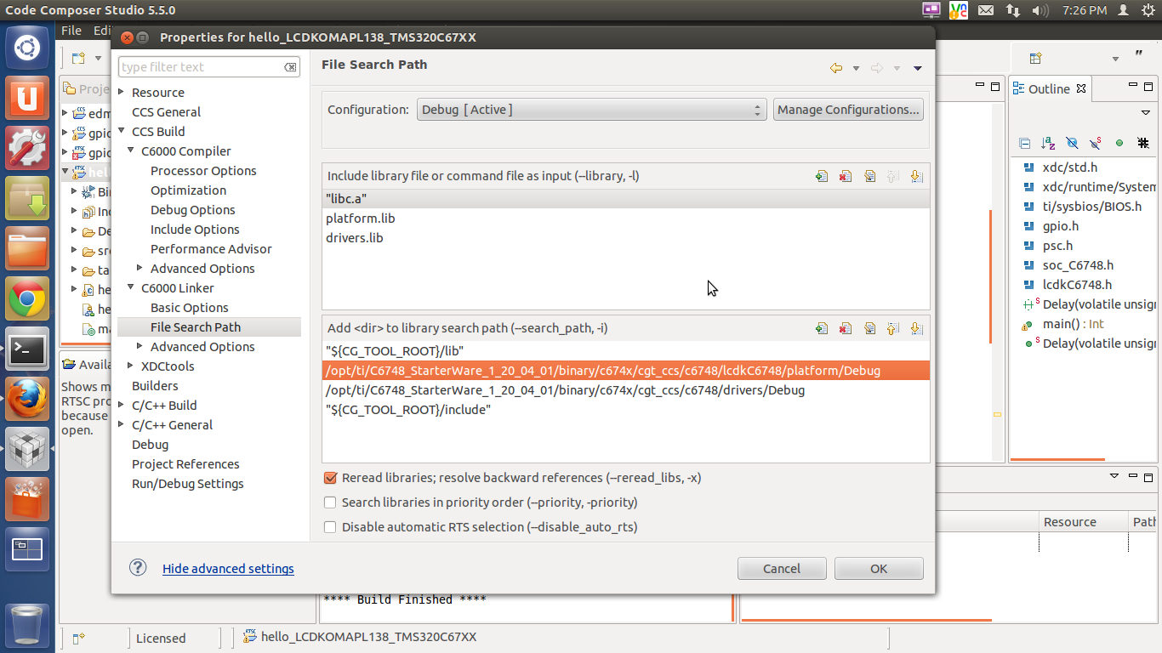Select Basic Options in the tree
The width and height of the screenshot is (1162, 653).
pos(190,307)
